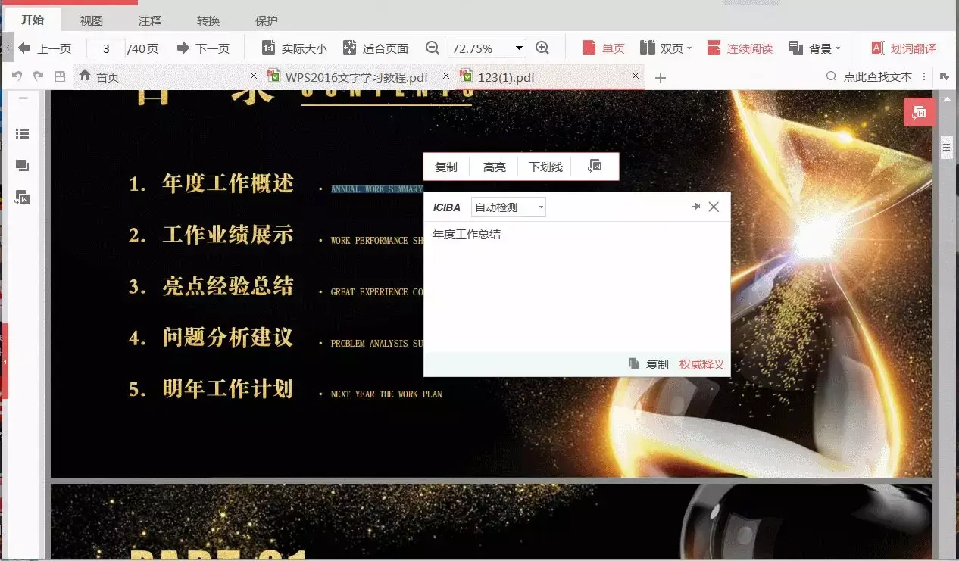Zoom out with the minus magnifier
This screenshot has height=561, width=959.
[x=433, y=48]
